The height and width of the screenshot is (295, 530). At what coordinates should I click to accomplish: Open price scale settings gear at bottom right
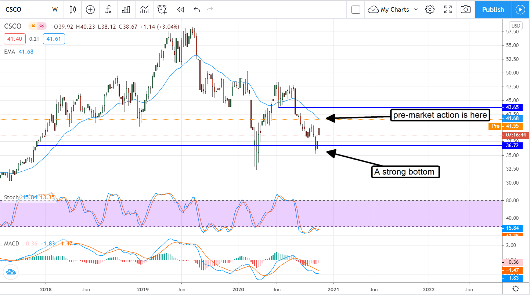pyautogui.click(x=516, y=288)
